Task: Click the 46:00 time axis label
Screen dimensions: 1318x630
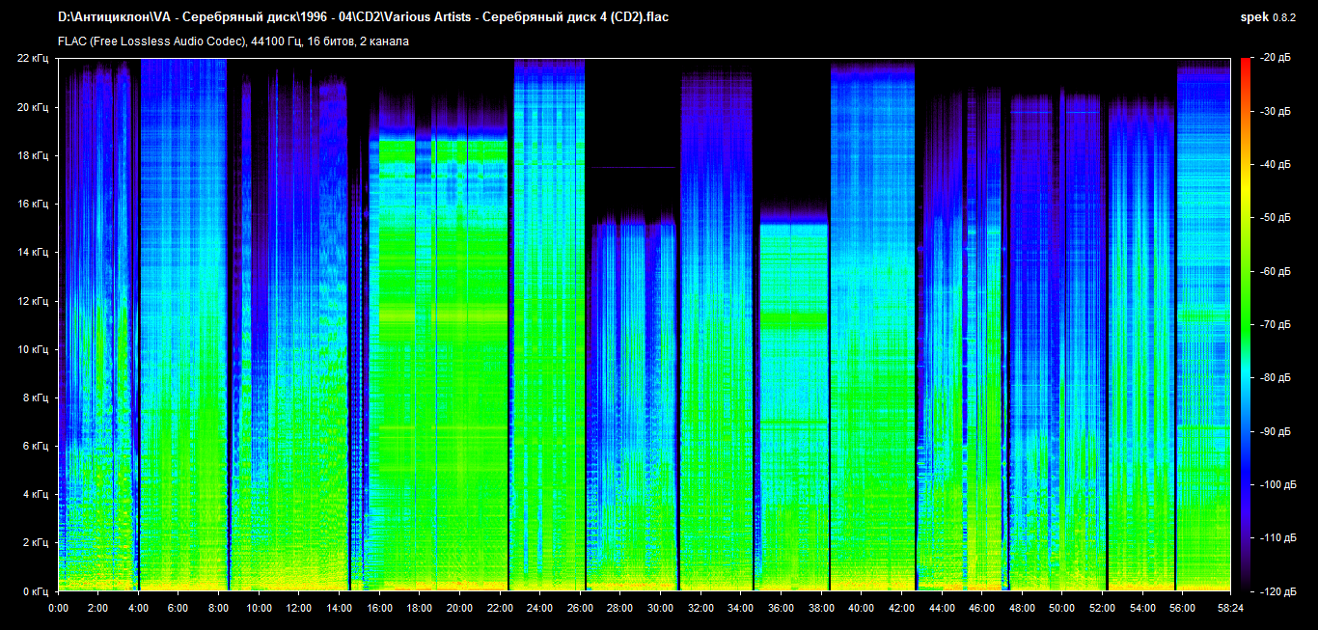Action: click(x=981, y=608)
